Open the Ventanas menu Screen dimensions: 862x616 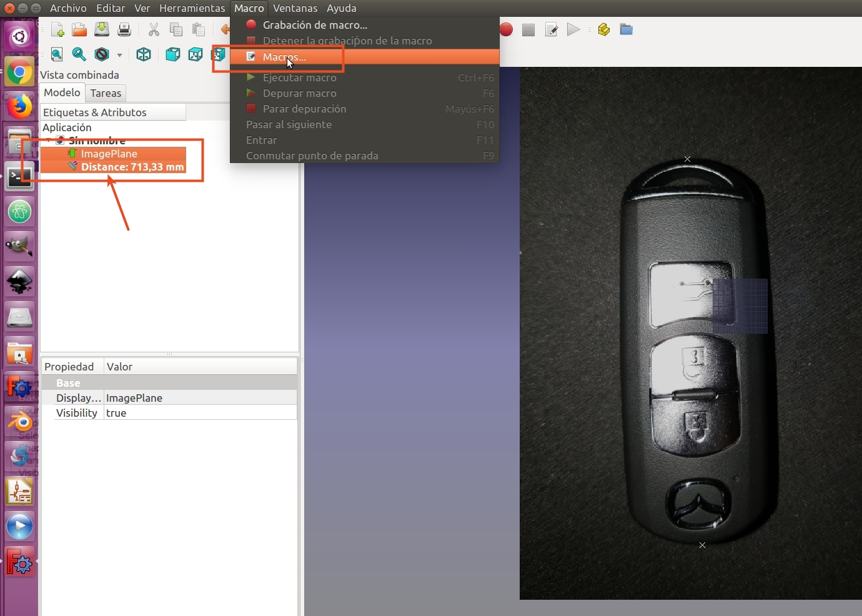point(295,8)
